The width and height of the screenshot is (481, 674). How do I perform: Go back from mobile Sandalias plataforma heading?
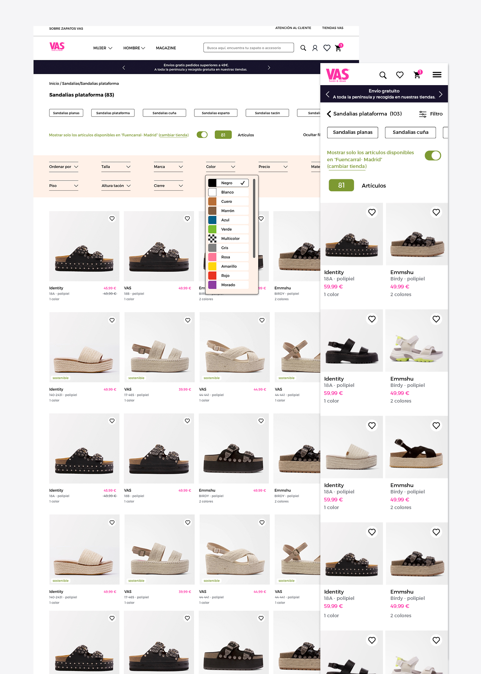tap(329, 114)
